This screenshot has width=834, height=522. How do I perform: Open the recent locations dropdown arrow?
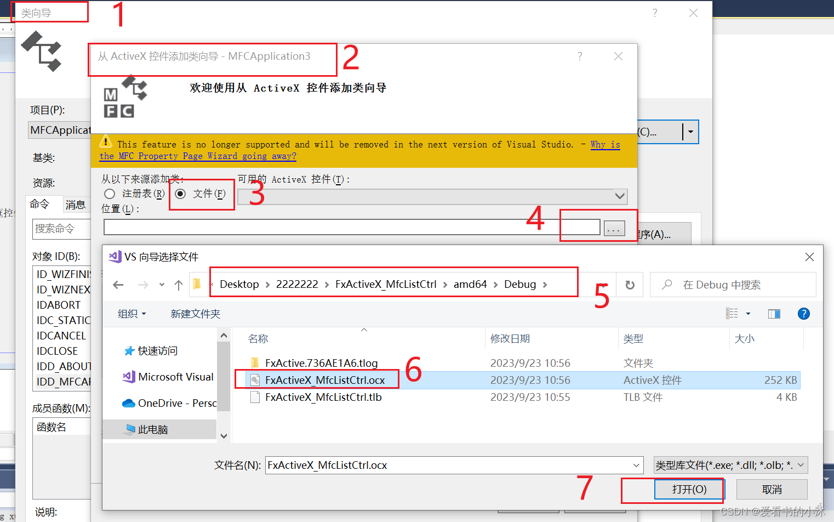pos(162,285)
